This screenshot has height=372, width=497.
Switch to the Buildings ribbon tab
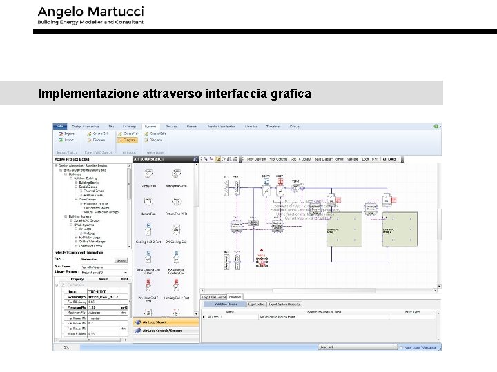(129, 127)
